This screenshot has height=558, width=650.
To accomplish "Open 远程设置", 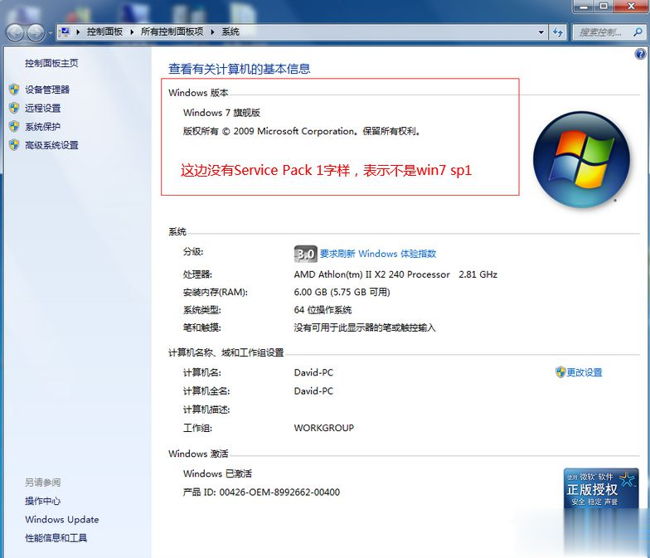I will click(43, 108).
